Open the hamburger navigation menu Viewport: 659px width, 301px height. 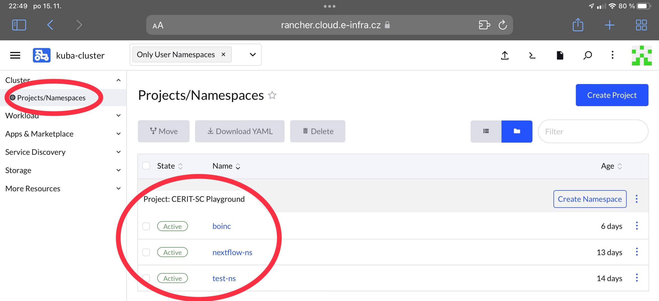pyautogui.click(x=15, y=55)
